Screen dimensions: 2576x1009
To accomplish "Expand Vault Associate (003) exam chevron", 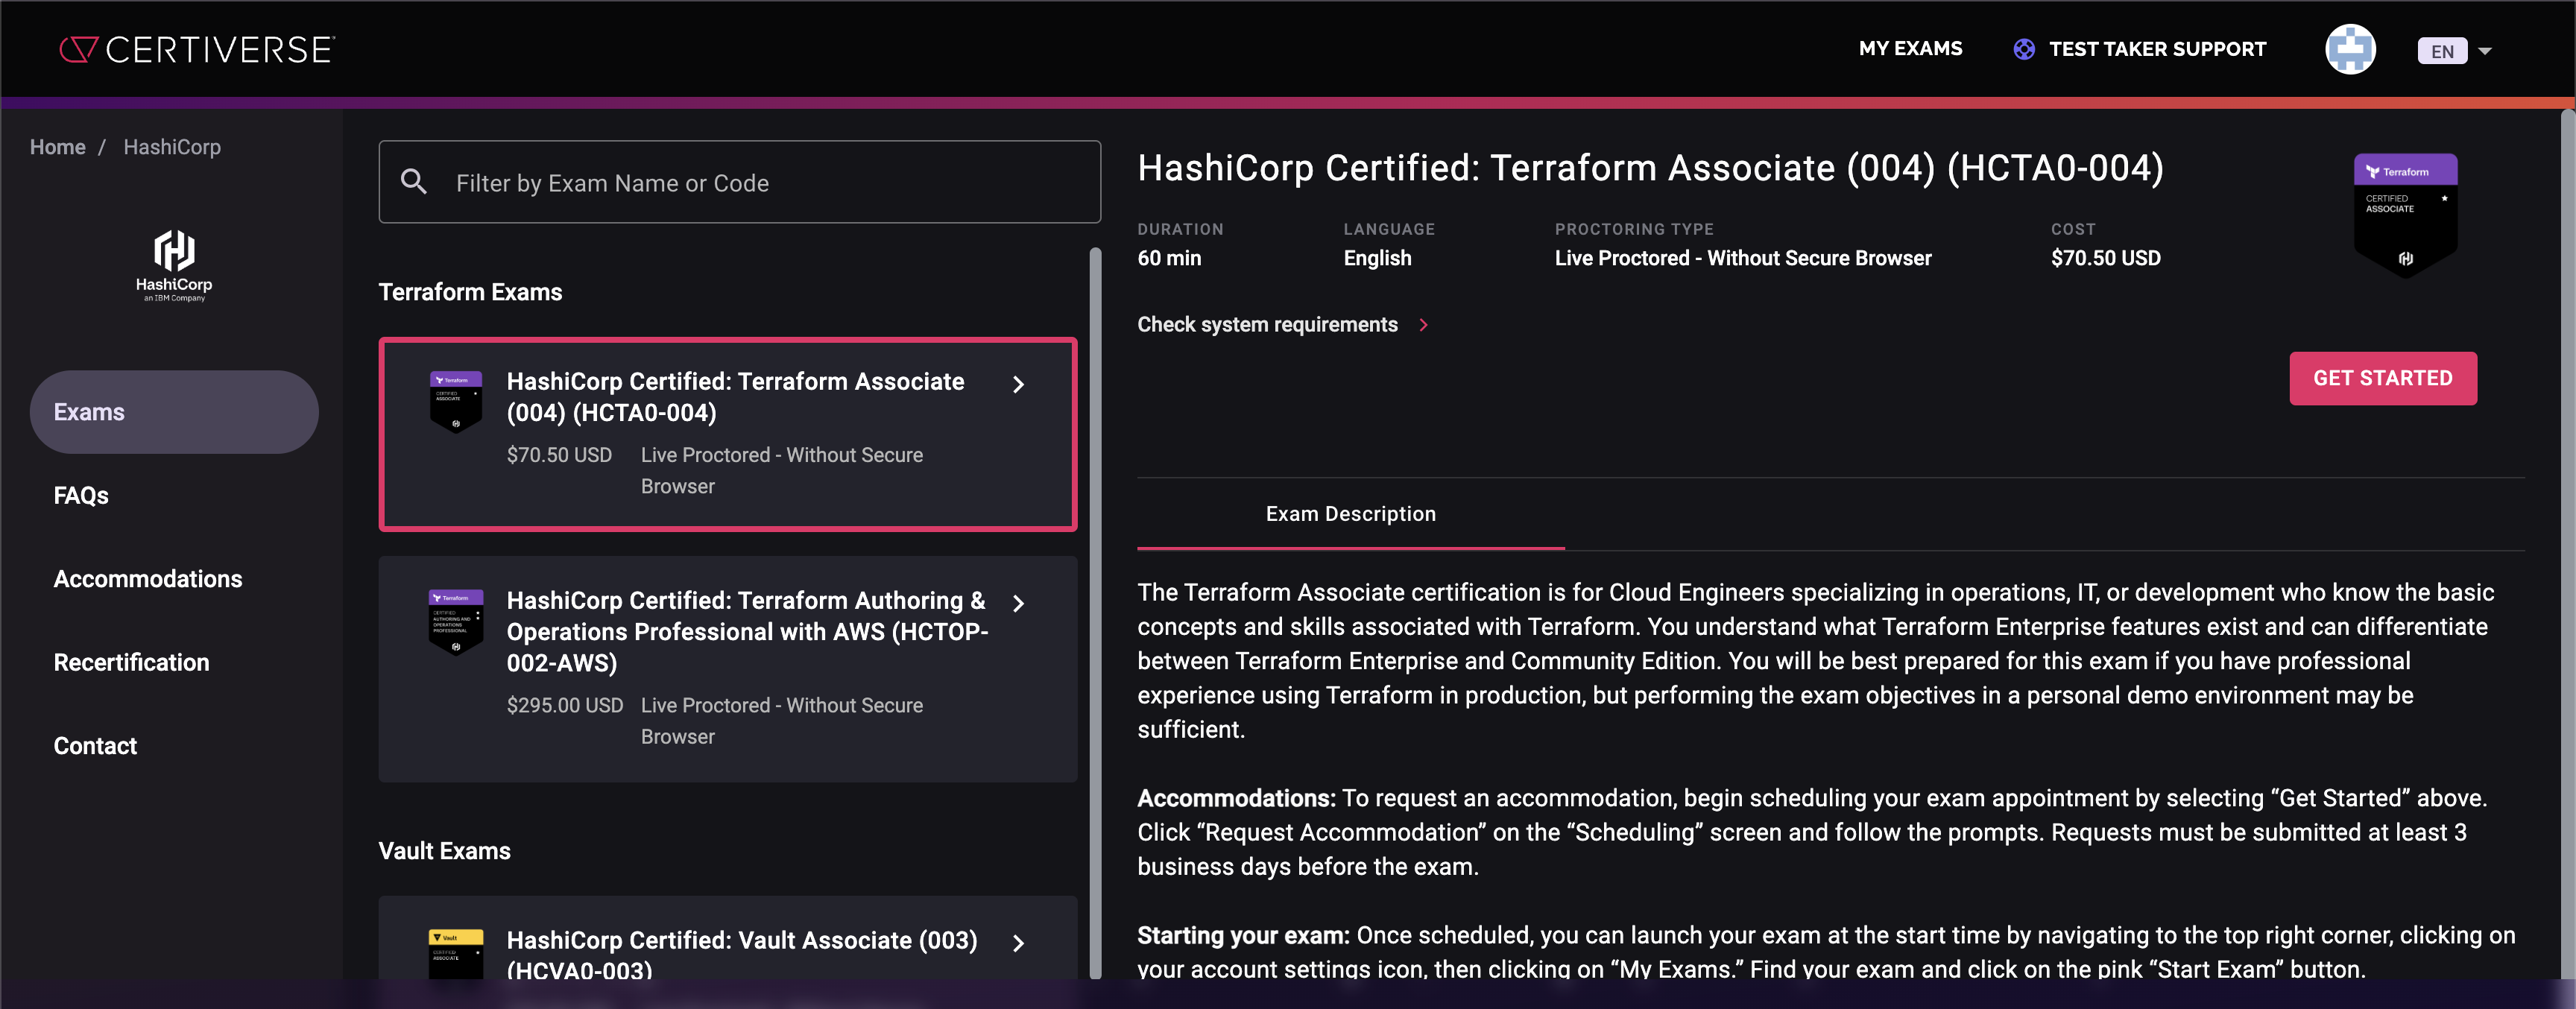I will 1018,943.
